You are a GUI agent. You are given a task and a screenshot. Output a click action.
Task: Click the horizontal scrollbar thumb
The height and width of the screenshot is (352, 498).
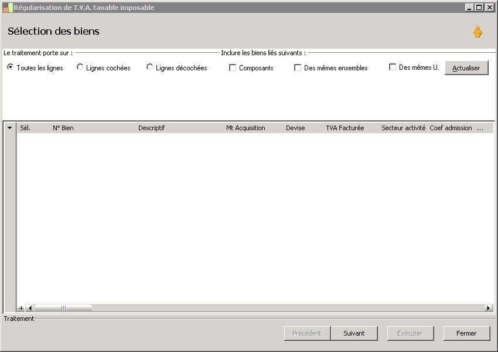(x=63, y=308)
